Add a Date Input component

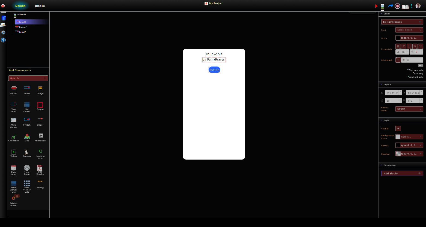[x=14, y=170]
